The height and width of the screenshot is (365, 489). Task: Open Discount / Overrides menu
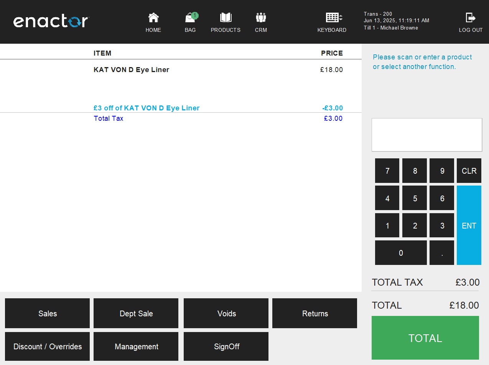(47, 346)
